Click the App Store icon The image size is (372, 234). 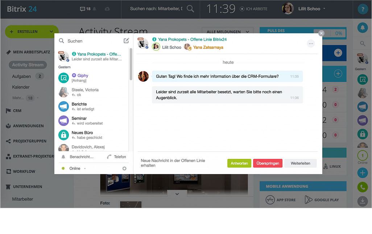[x=270, y=200]
